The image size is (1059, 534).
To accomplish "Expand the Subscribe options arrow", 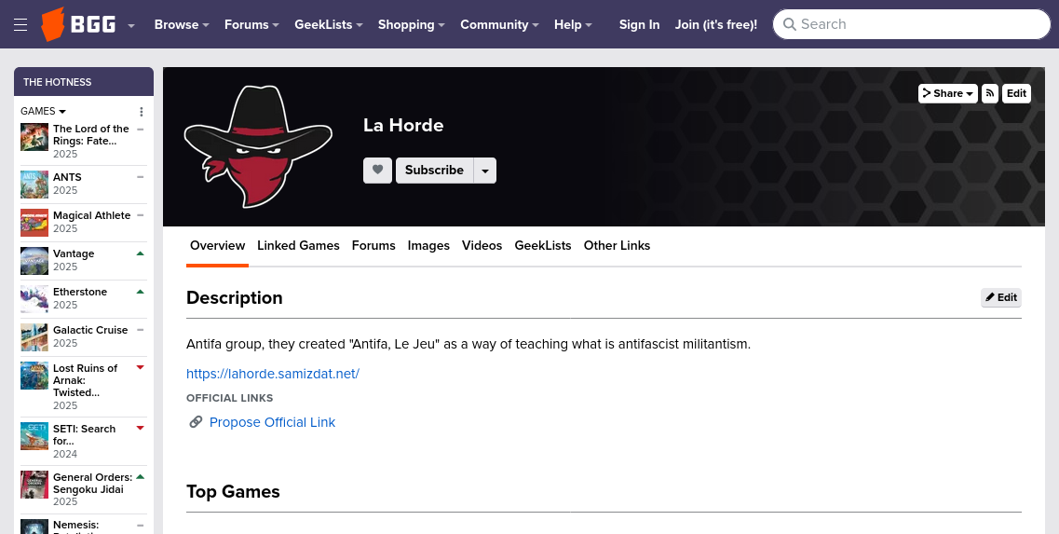I will pyautogui.click(x=485, y=171).
